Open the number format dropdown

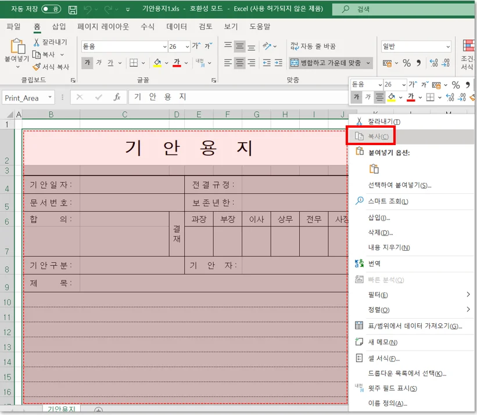coord(447,46)
